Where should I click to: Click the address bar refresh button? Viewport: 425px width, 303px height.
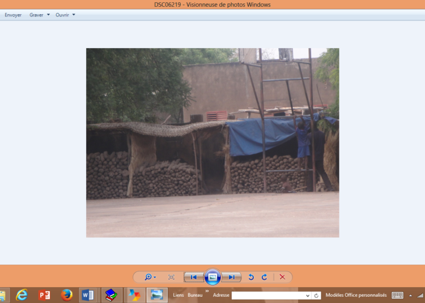(x=316, y=296)
